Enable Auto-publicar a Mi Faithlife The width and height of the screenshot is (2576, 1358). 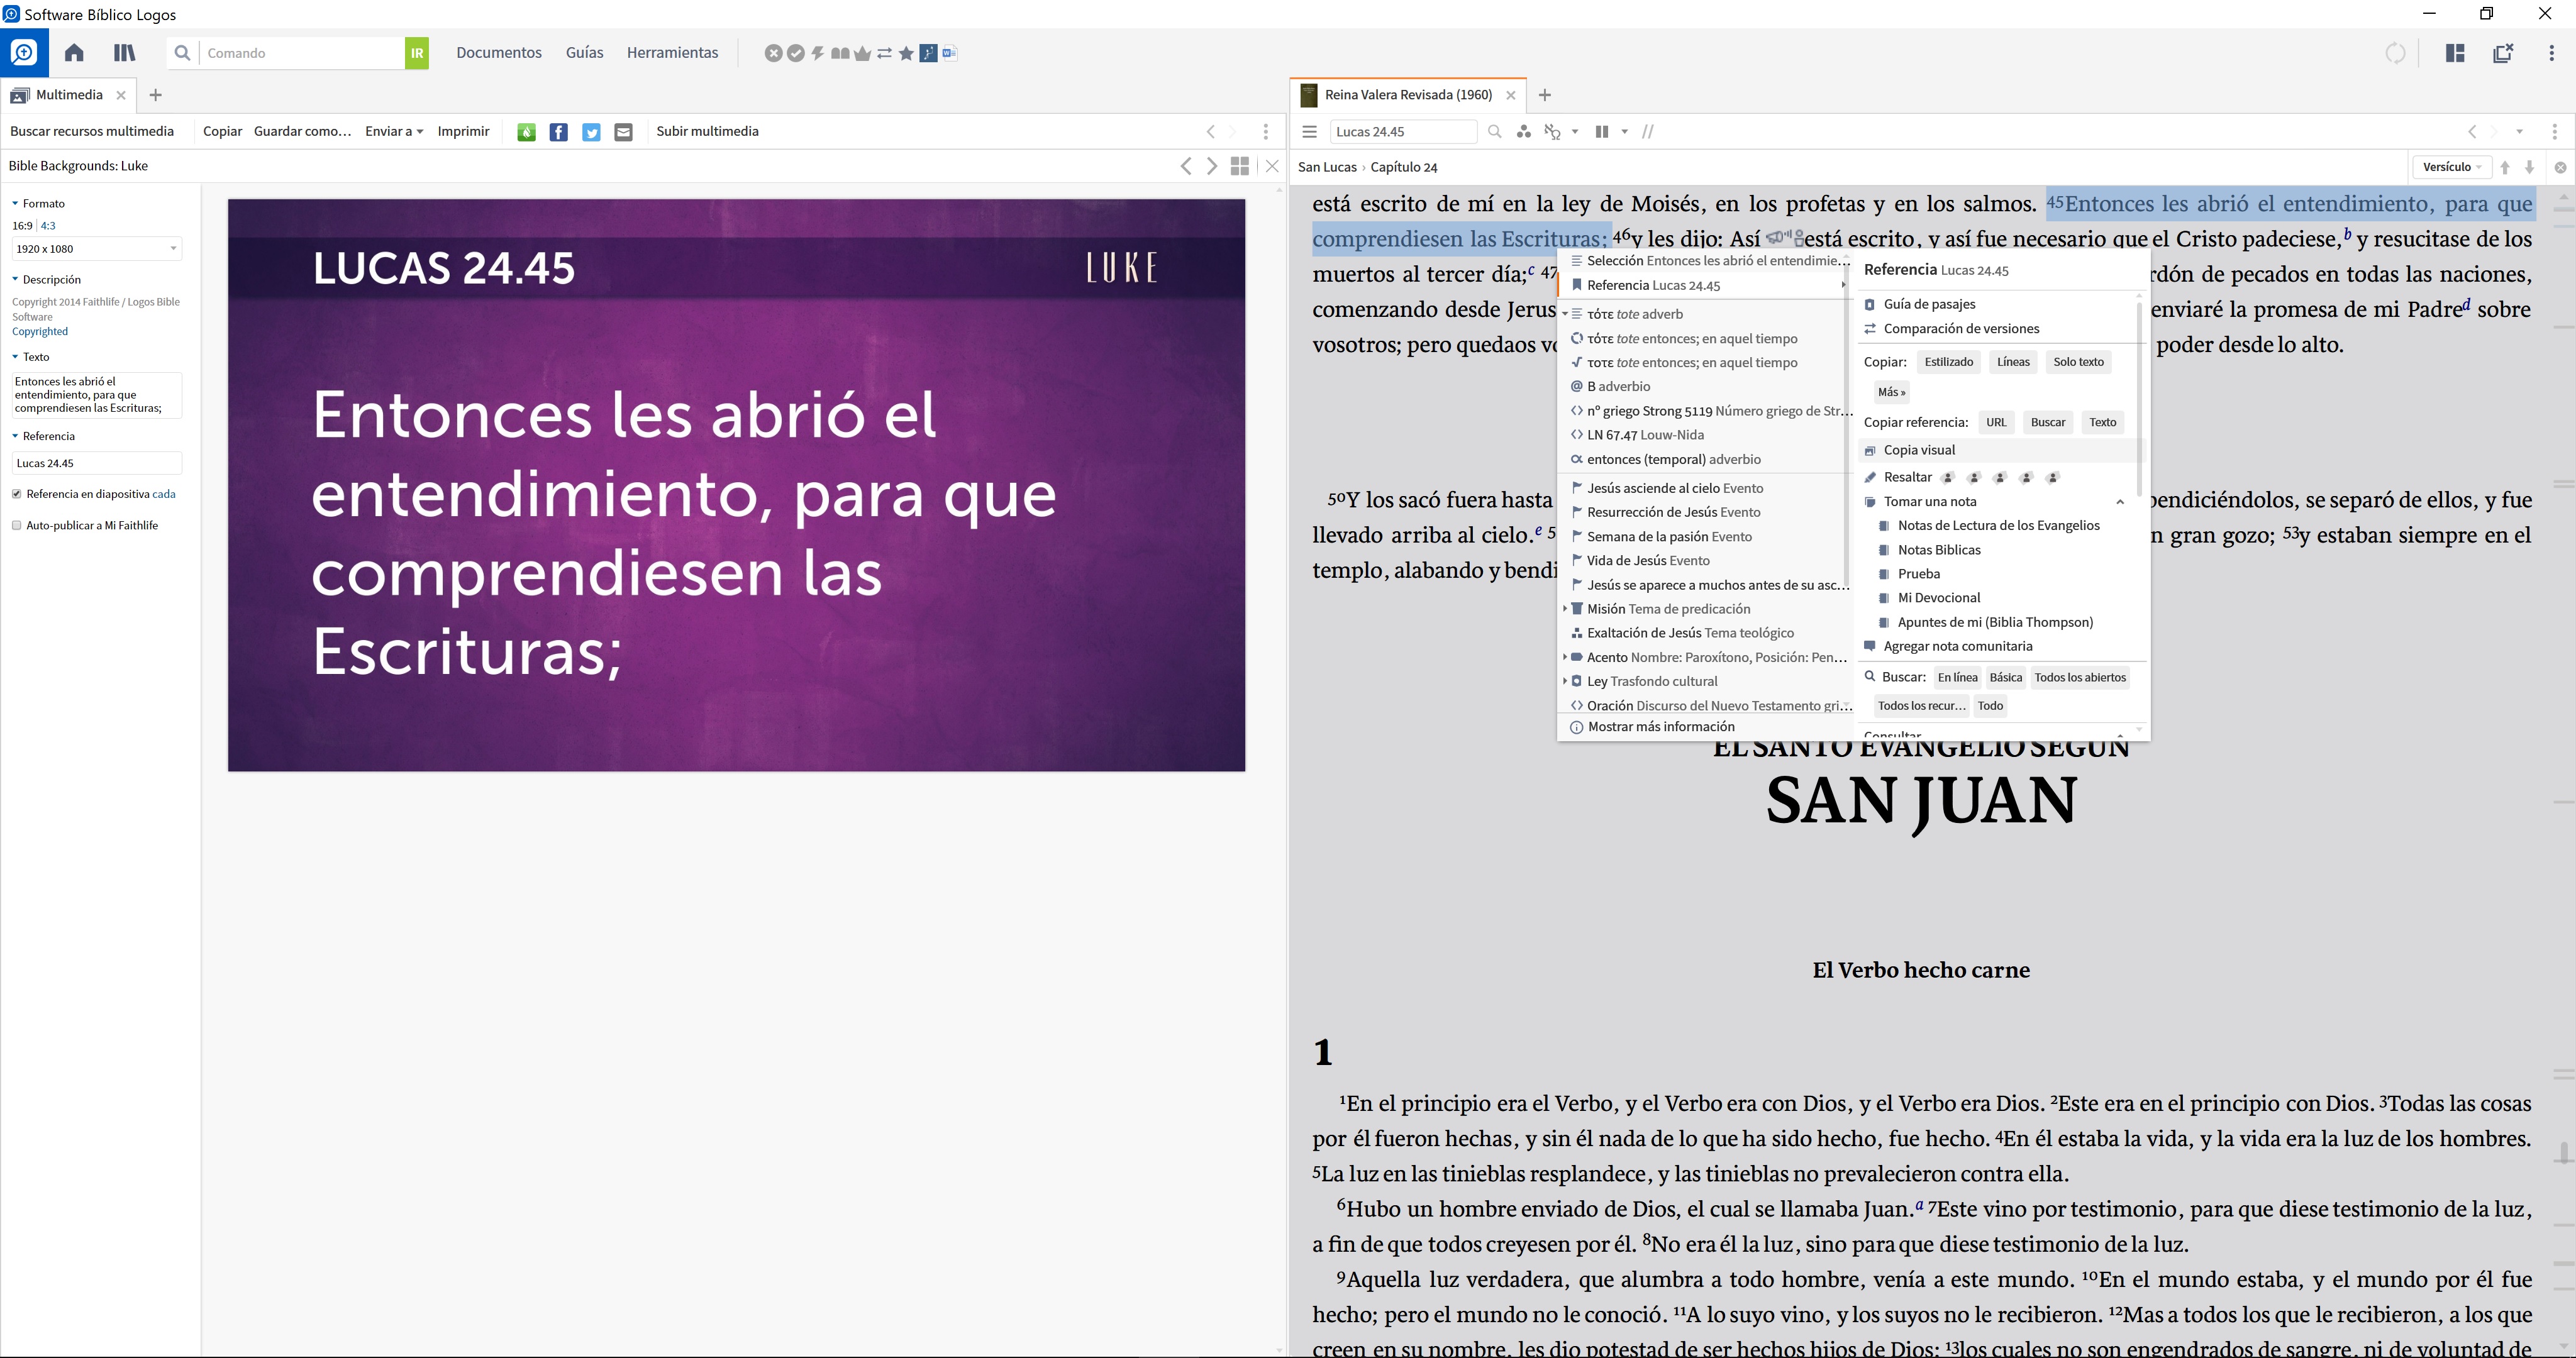[17, 525]
